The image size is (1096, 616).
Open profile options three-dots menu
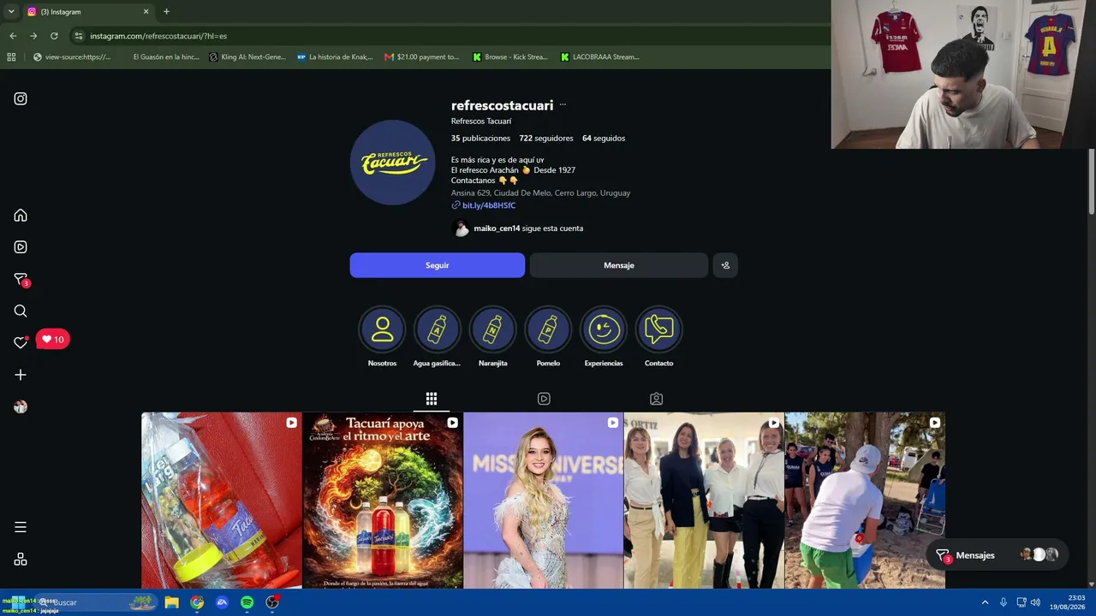click(x=563, y=105)
